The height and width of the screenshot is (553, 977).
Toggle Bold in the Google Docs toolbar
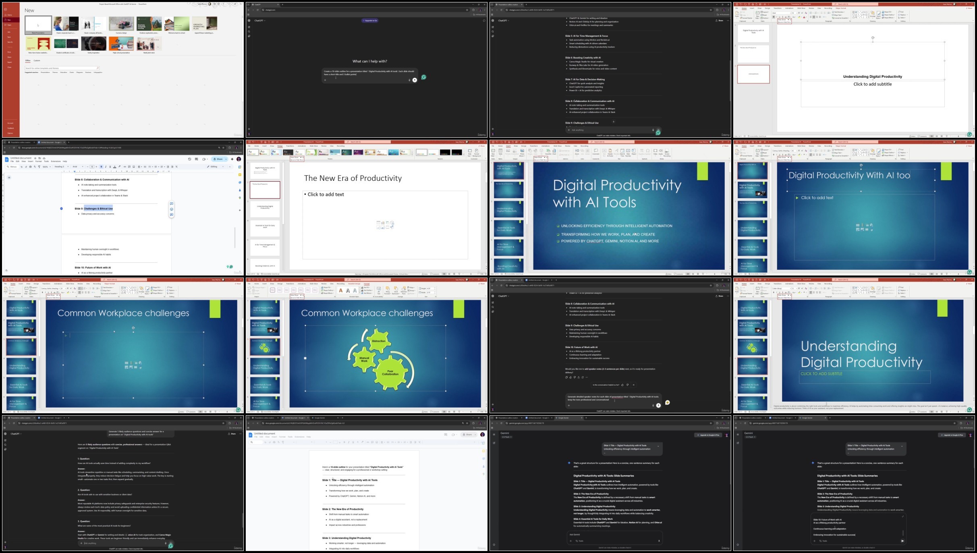[x=101, y=167]
